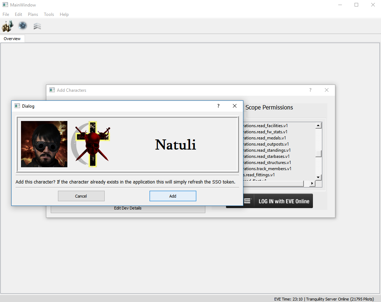Viewport: 381px width, 302px height.
Task: Click the Natuli character name
Action: (175, 145)
